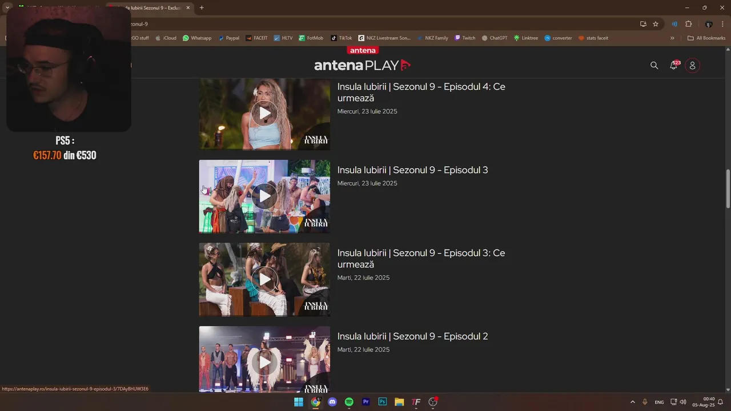Open the iCloud bookmark

(x=166, y=38)
